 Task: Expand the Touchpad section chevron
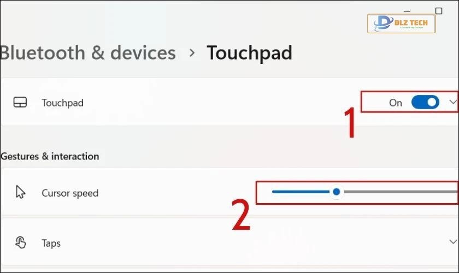point(452,102)
